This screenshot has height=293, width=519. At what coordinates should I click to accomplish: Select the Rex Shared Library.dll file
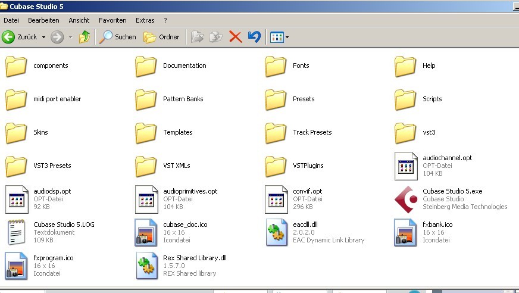146,266
